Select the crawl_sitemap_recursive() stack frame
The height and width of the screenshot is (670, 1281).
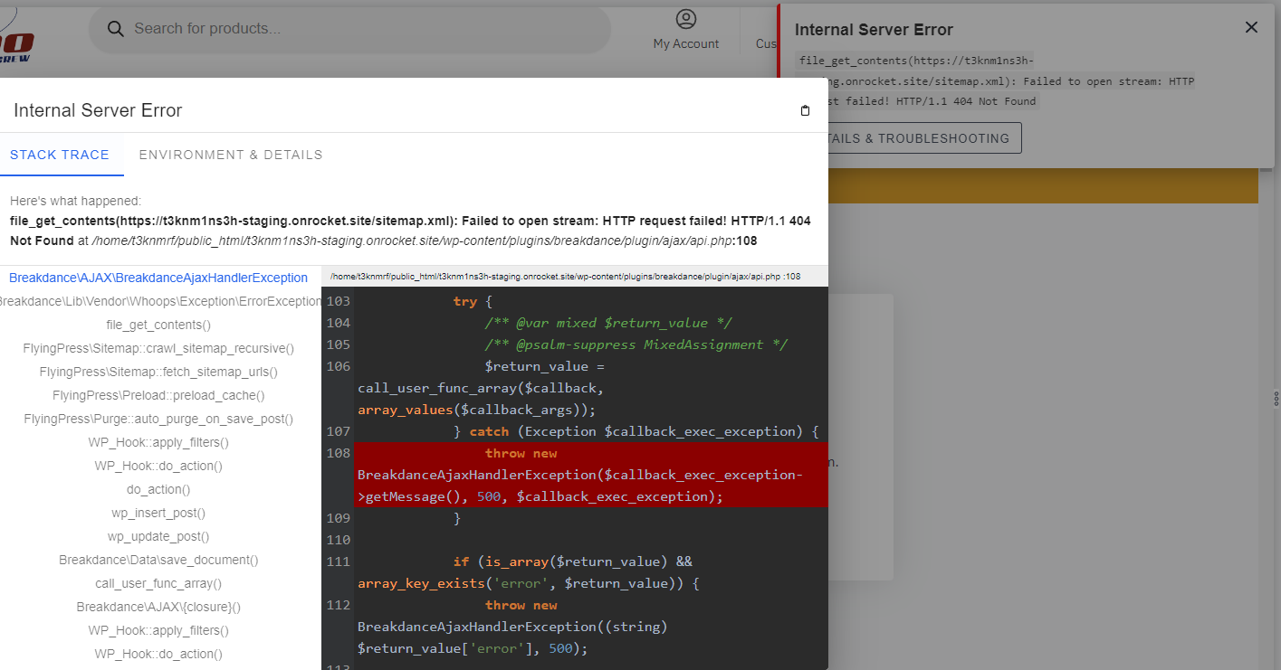(x=158, y=348)
